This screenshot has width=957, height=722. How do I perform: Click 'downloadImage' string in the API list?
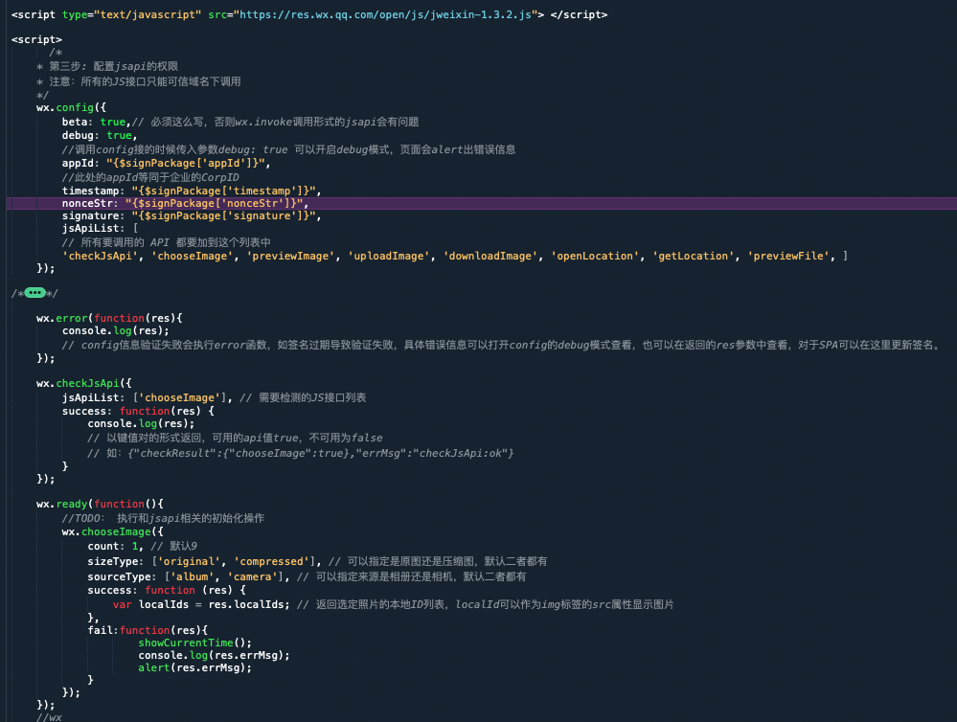pos(490,257)
